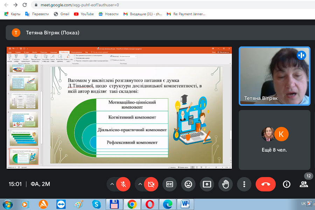The width and height of the screenshot is (315, 210).
Task: Select the Слайд-шоу ribbon tab in PowerPoint
Action: coord(64,52)
